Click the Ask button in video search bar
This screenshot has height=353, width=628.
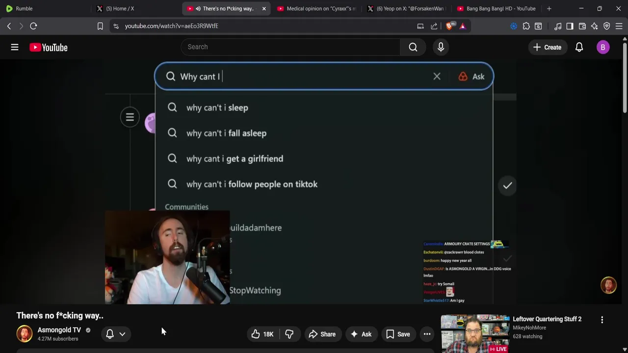coord(471,76)
